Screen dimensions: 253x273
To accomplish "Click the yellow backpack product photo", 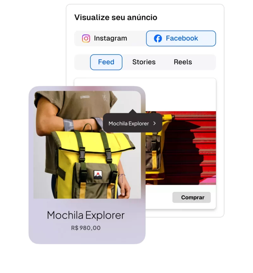I will click(x=87, y=145).
